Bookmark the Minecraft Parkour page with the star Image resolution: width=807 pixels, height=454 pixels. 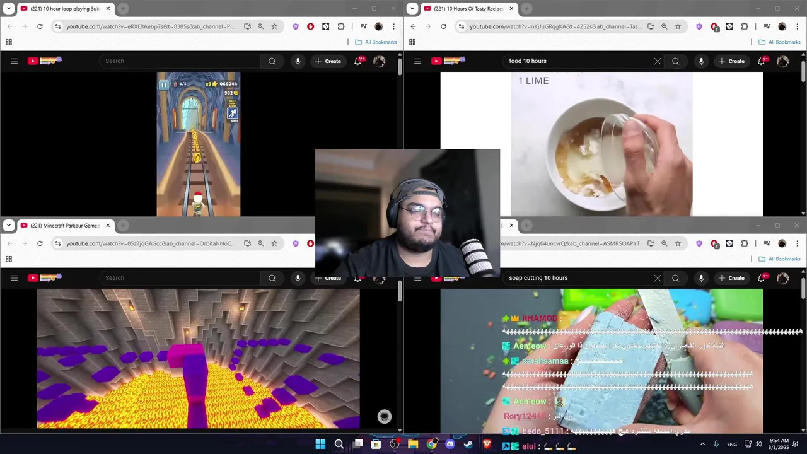[274, 243]
